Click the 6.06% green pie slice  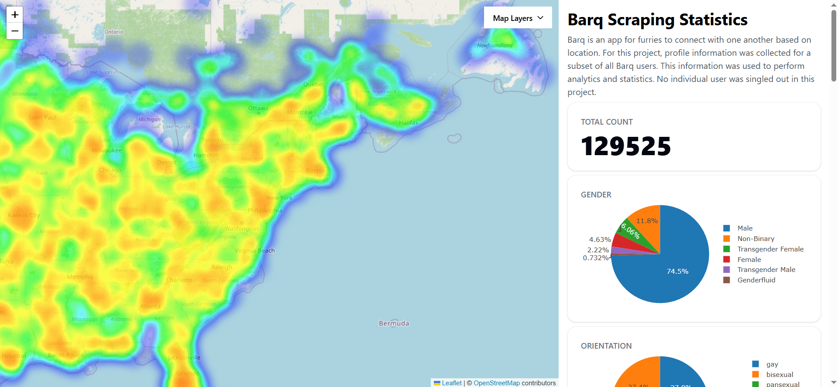click(630, 231)
